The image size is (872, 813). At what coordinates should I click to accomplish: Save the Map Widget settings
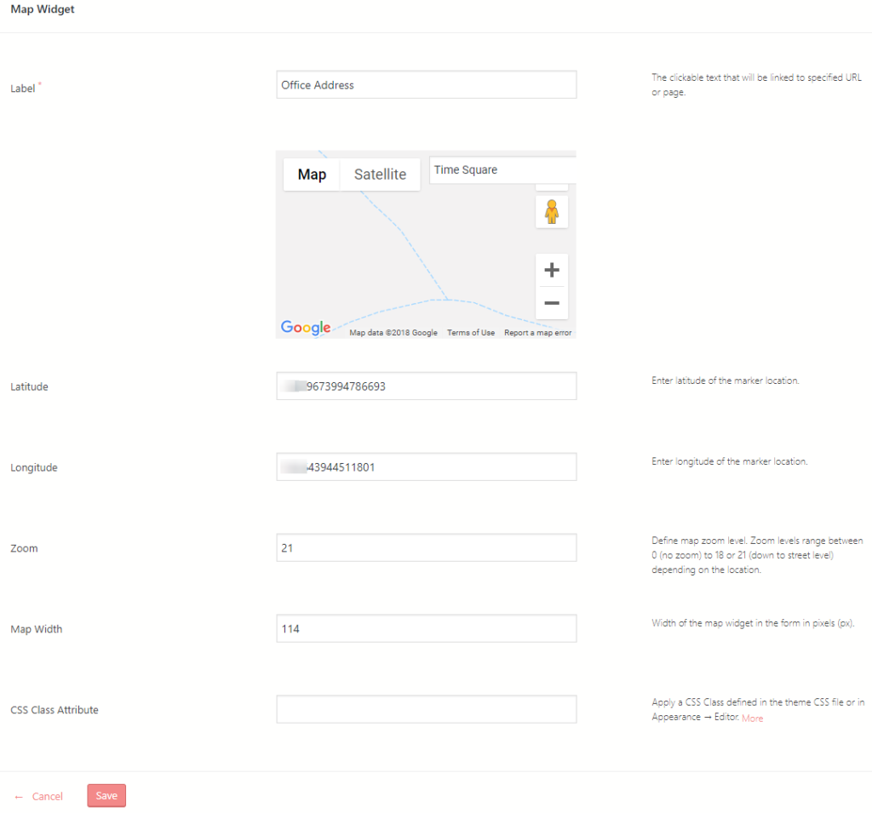106,795
